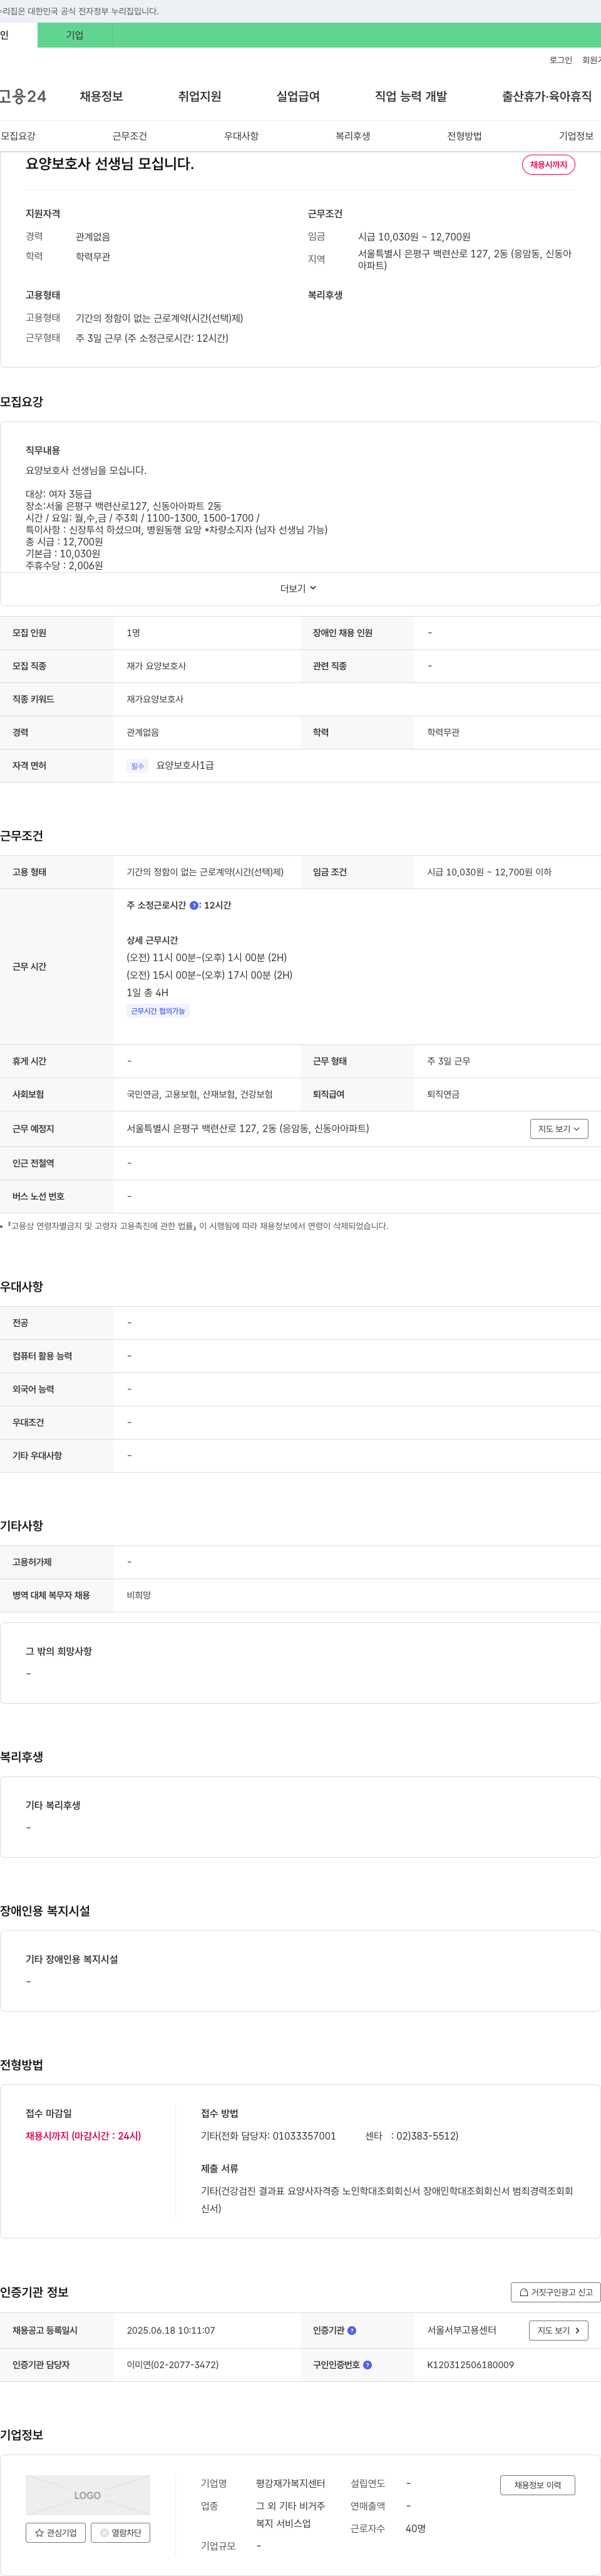601x2576 pixels.
Task: Click the certification number K120312506180009
Action: click(471, 2365)
